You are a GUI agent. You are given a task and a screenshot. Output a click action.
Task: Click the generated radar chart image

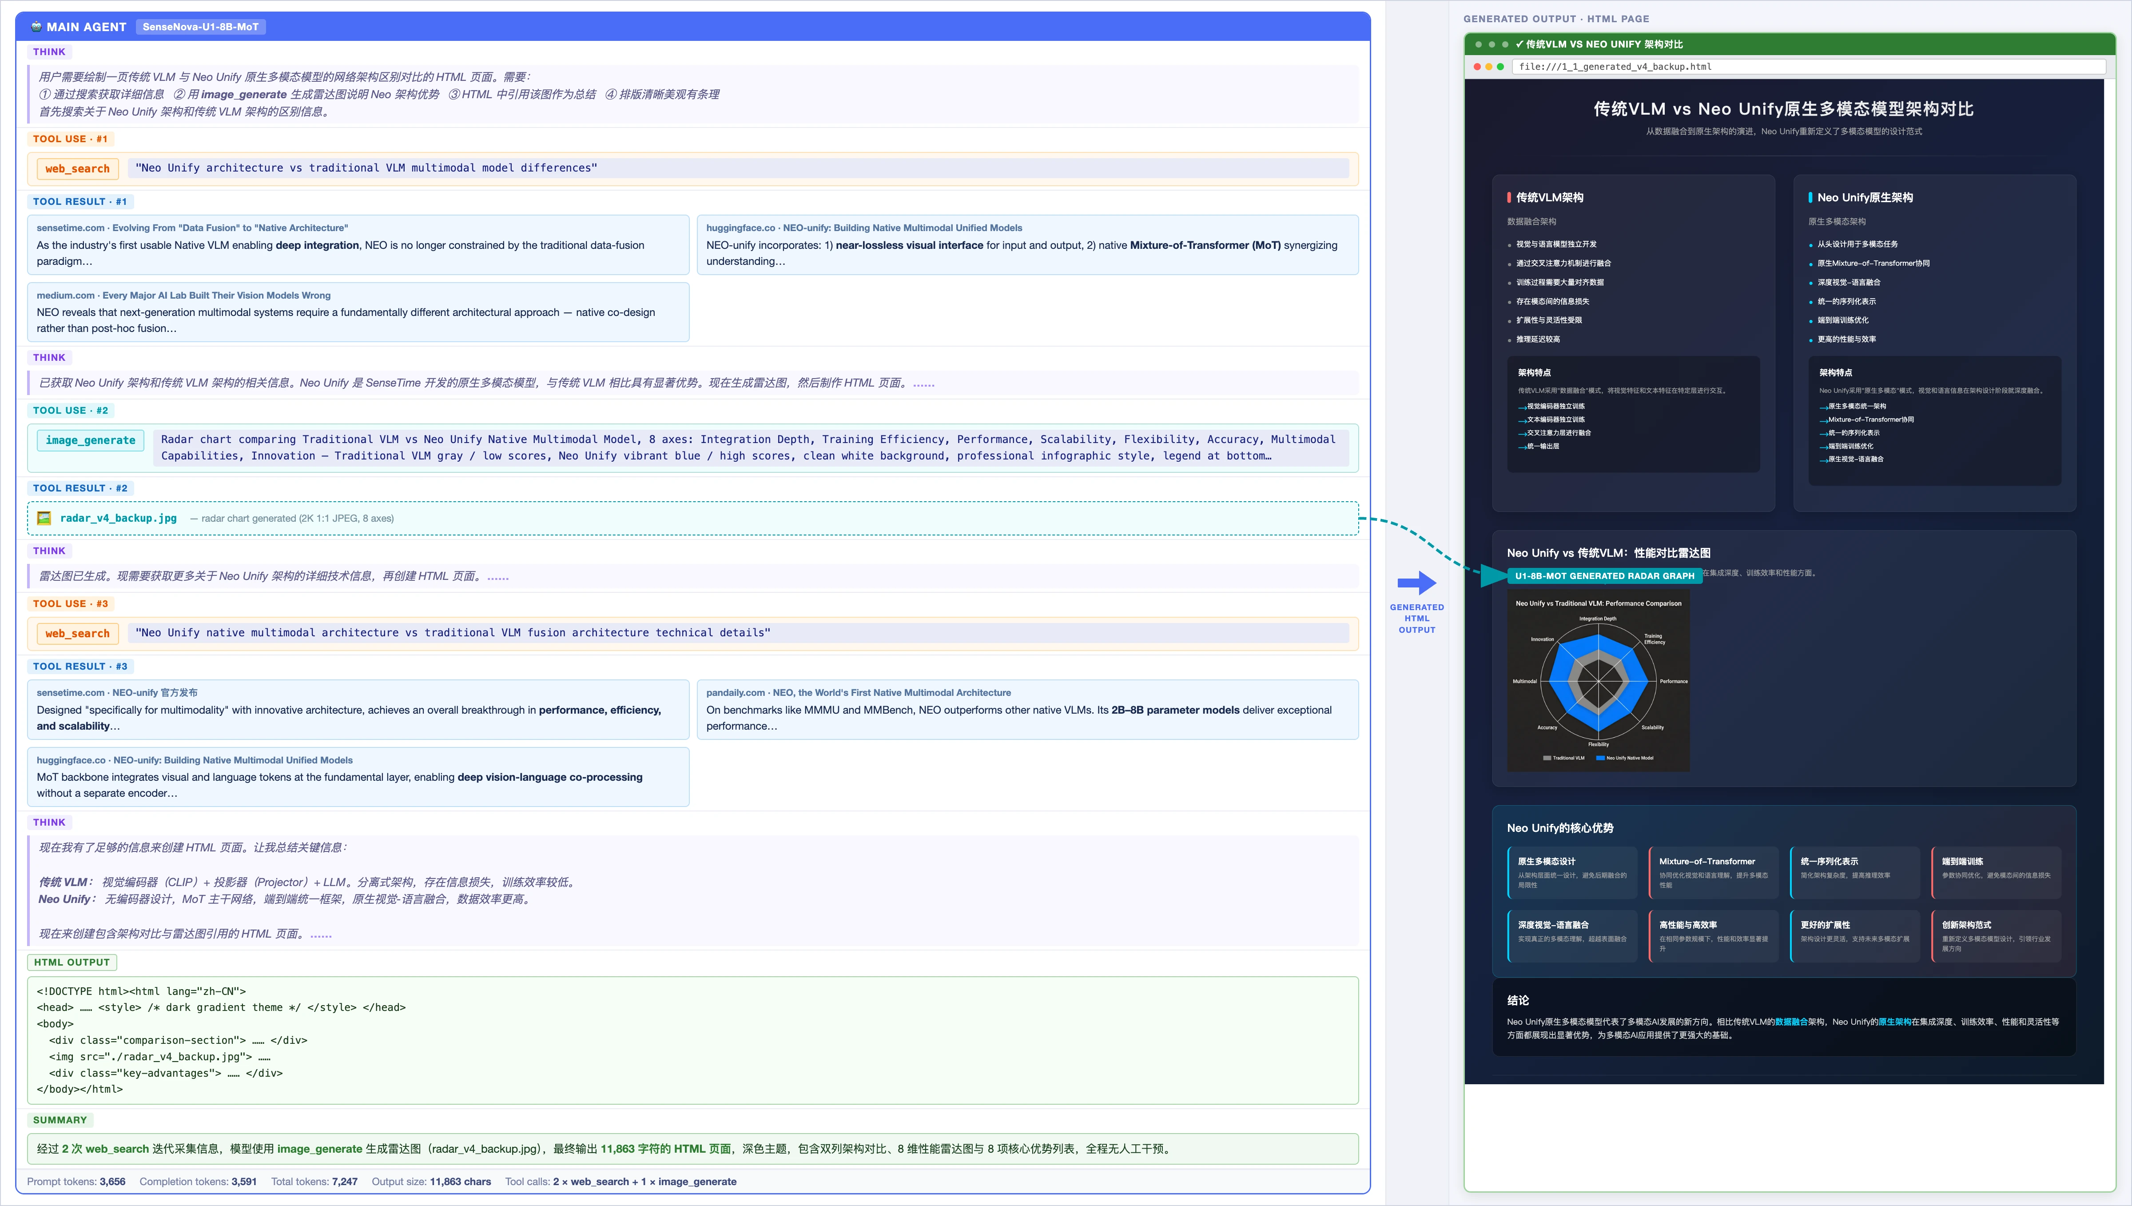(x=1598, y=681)
